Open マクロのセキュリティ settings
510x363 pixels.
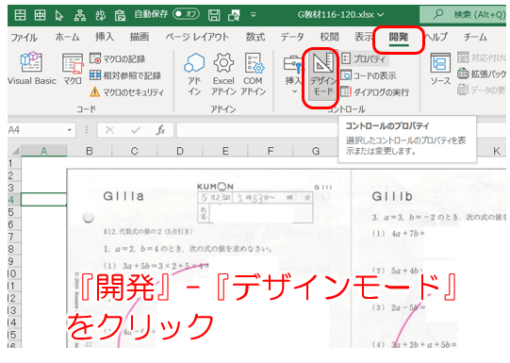click(126, 92)
